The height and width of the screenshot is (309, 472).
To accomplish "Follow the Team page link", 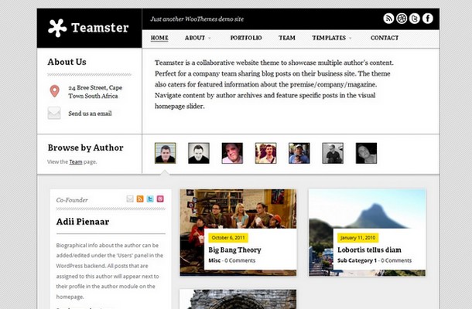I will (x=76, y=161).
